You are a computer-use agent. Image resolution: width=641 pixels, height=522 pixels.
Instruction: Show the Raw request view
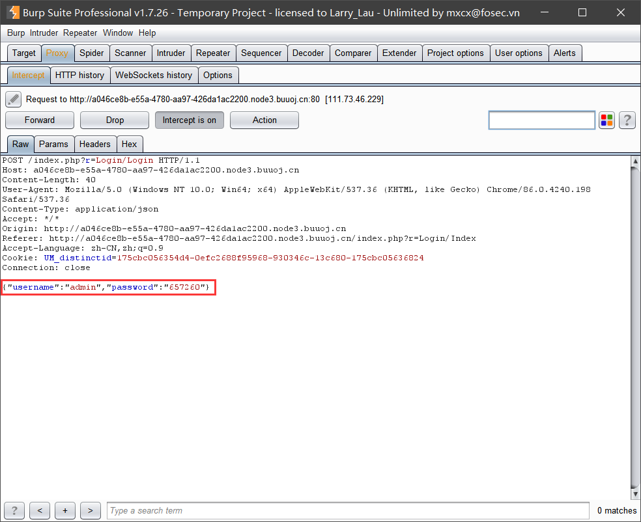(20, 144)
